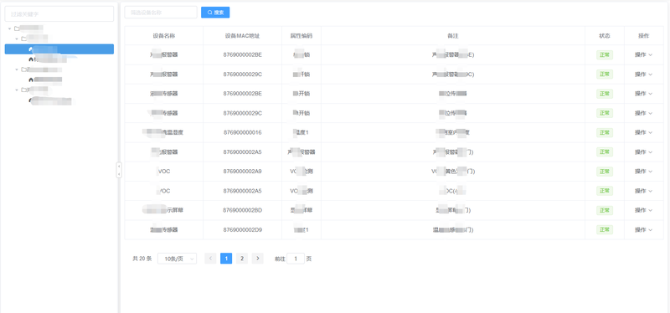The height and width of the screenshot is (313, 670).
Task: Open 操作 dropdown for 传感器 row 87690000029C
Action: (643, 113)
